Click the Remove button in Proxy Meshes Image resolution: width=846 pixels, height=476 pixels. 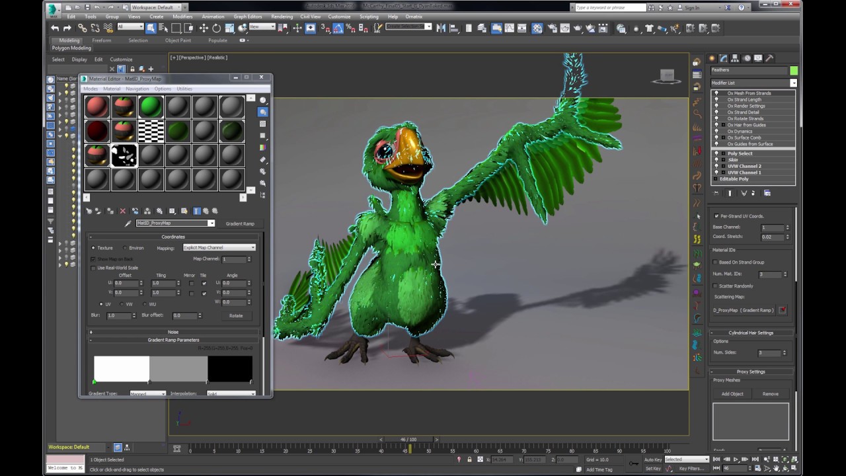(771, 393)
